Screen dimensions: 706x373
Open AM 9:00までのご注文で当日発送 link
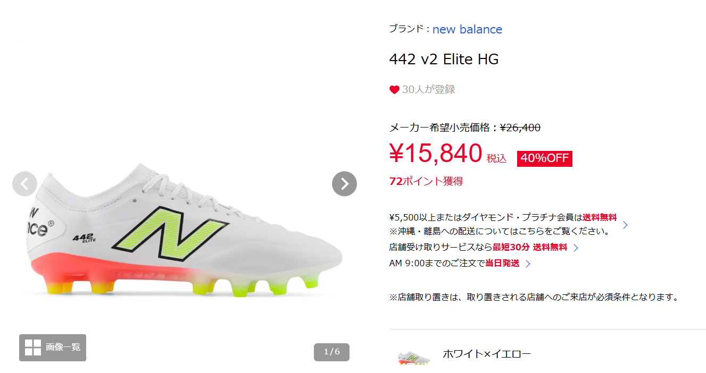(x=454, y=263)
